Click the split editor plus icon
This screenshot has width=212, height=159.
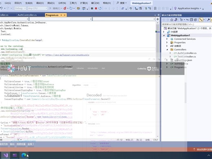pos(158,19)
